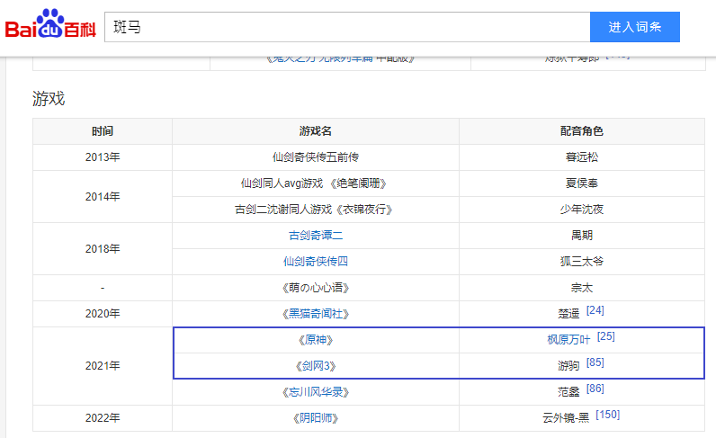Click reference [85] beside 游驹
The width and height of the screenshot is (716, 438).
[595, 362]
